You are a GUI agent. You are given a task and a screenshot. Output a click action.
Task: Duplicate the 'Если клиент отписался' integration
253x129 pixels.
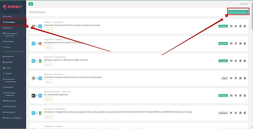coord(240,78)
